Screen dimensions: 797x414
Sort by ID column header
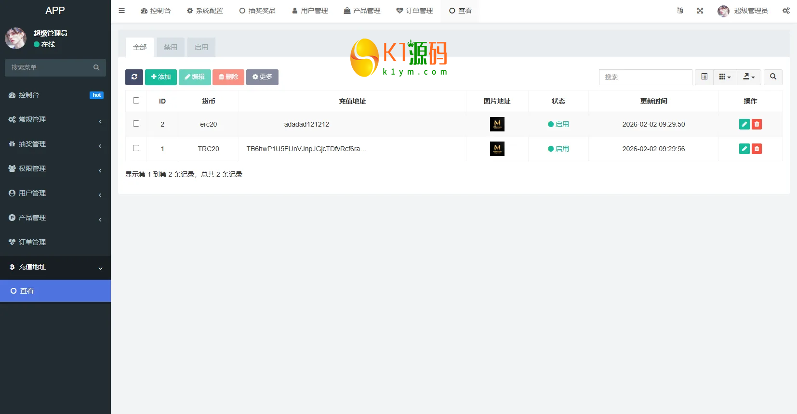point(162,101)
